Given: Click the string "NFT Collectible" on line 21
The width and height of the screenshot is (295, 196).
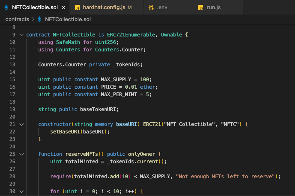Looking at the screenshot, I should click(190, 124).
